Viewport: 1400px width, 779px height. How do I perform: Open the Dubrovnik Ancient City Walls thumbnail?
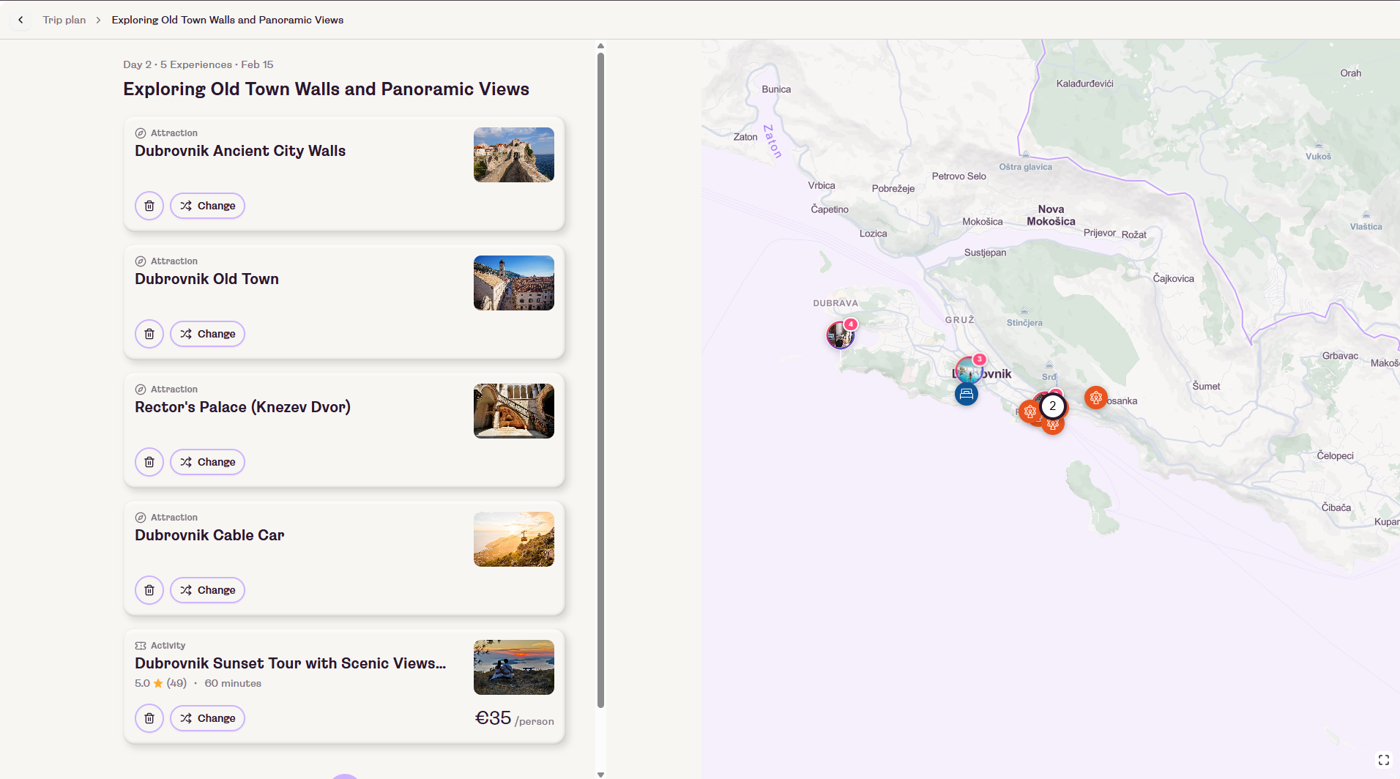tap(513, 154)
